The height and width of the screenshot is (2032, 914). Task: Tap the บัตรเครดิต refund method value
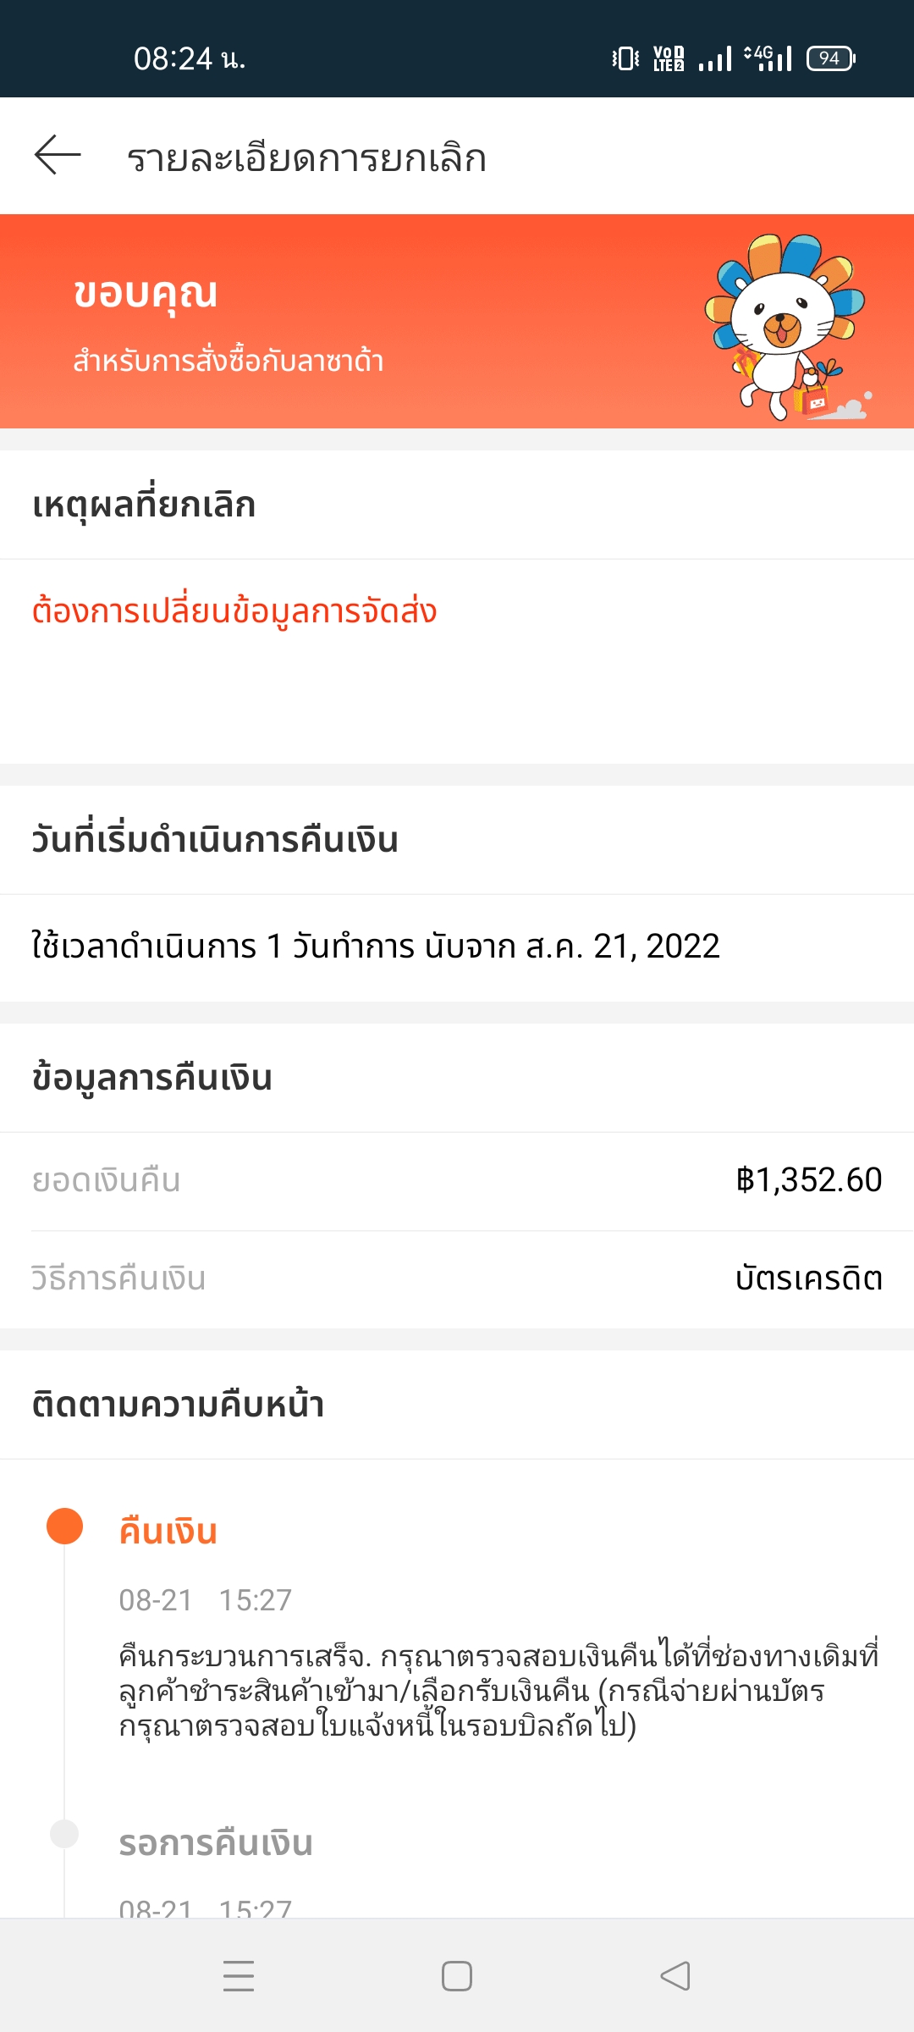(x=809, y=1278)
